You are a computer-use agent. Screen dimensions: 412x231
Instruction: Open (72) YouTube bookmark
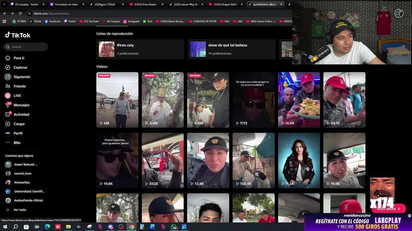[89, 21]
